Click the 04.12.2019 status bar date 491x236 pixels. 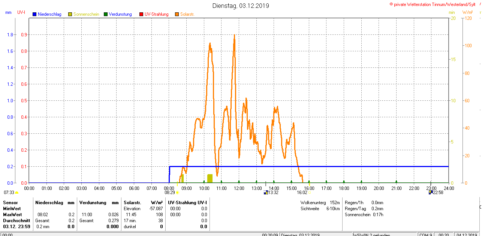click(467, 235)
